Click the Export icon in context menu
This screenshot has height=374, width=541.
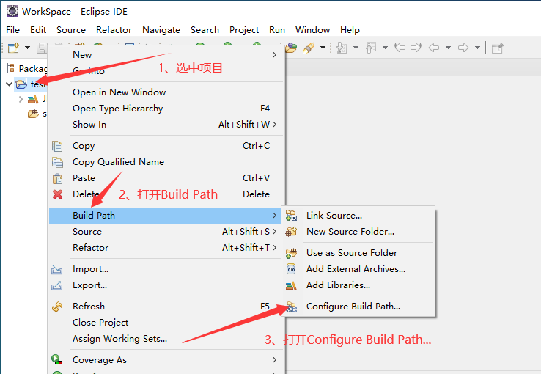point(57,285)
